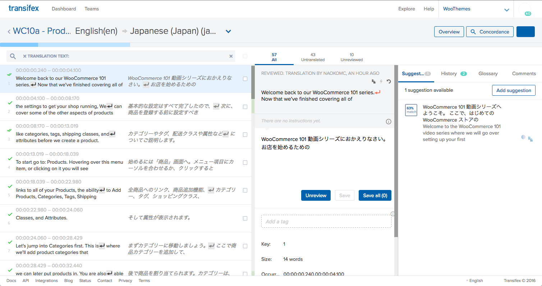Image resolution: width=542 pixels, height=286 pixels.
Task: Click the Add suggestion button
Action: [x=514, y=90]
